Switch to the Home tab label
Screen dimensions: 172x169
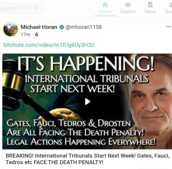tap(105, 12)
